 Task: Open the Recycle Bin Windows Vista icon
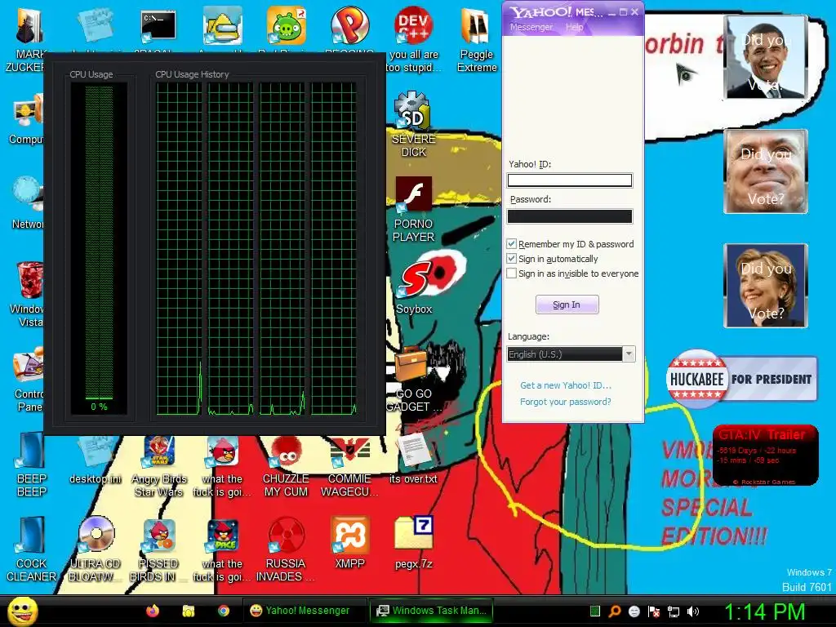[29, 280]
